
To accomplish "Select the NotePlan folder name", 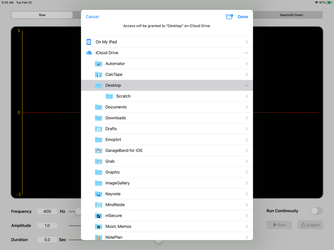I will [114, 237].
